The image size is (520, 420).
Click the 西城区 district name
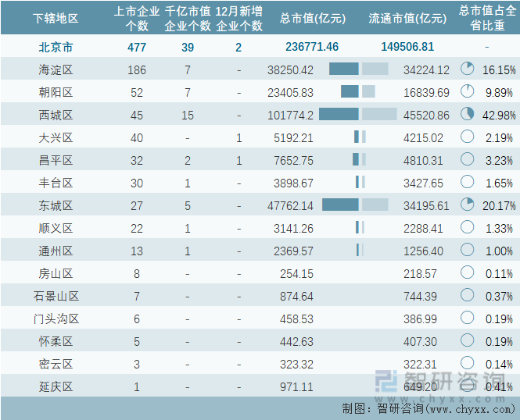[56, 116]
